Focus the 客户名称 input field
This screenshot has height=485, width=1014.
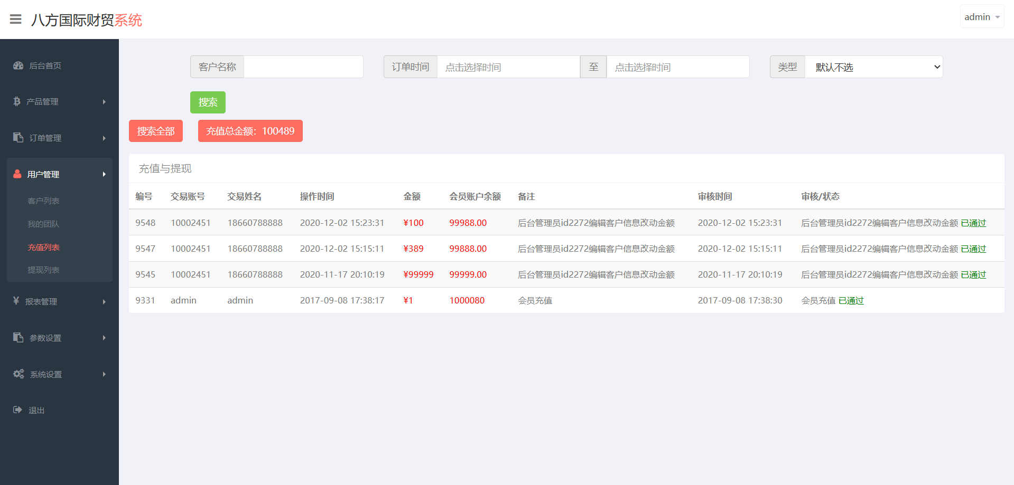pyautogui.click(x=303, y=67)
